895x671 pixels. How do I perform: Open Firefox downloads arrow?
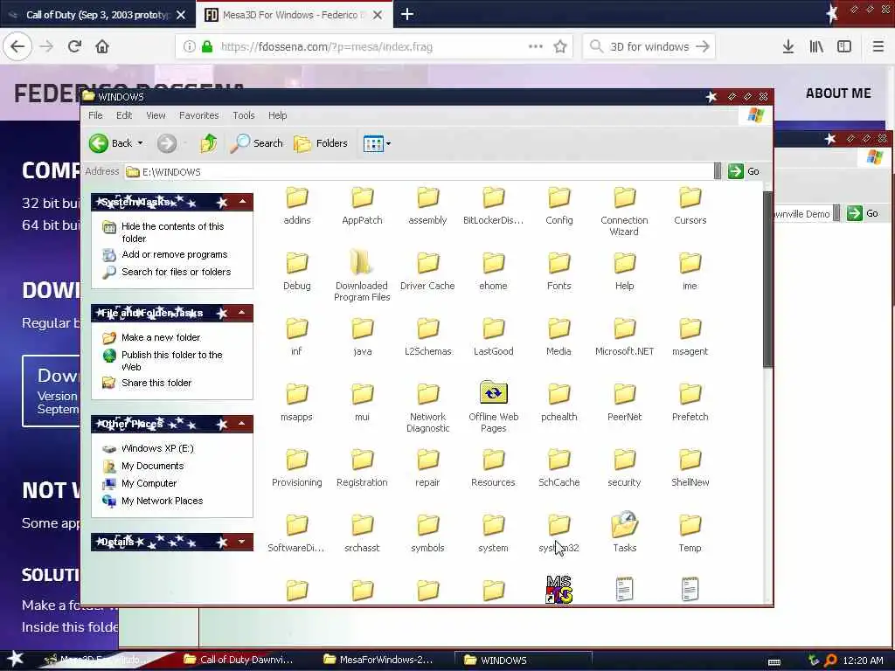pos(788,47)
